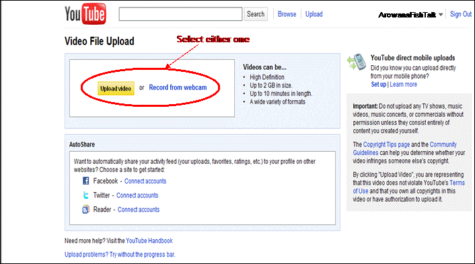475x264 pixels.
Task: Click the Twitter bird icon
Action: point(86,195)
